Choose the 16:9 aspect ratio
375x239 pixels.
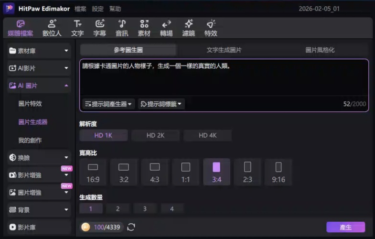point(93,172)
